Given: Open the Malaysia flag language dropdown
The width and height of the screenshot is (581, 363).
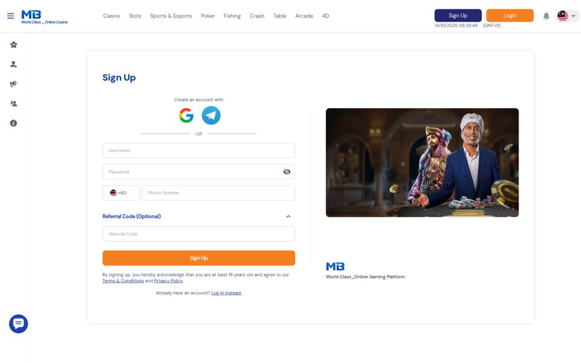Looking at the screenshot, I should pos(567,16).
